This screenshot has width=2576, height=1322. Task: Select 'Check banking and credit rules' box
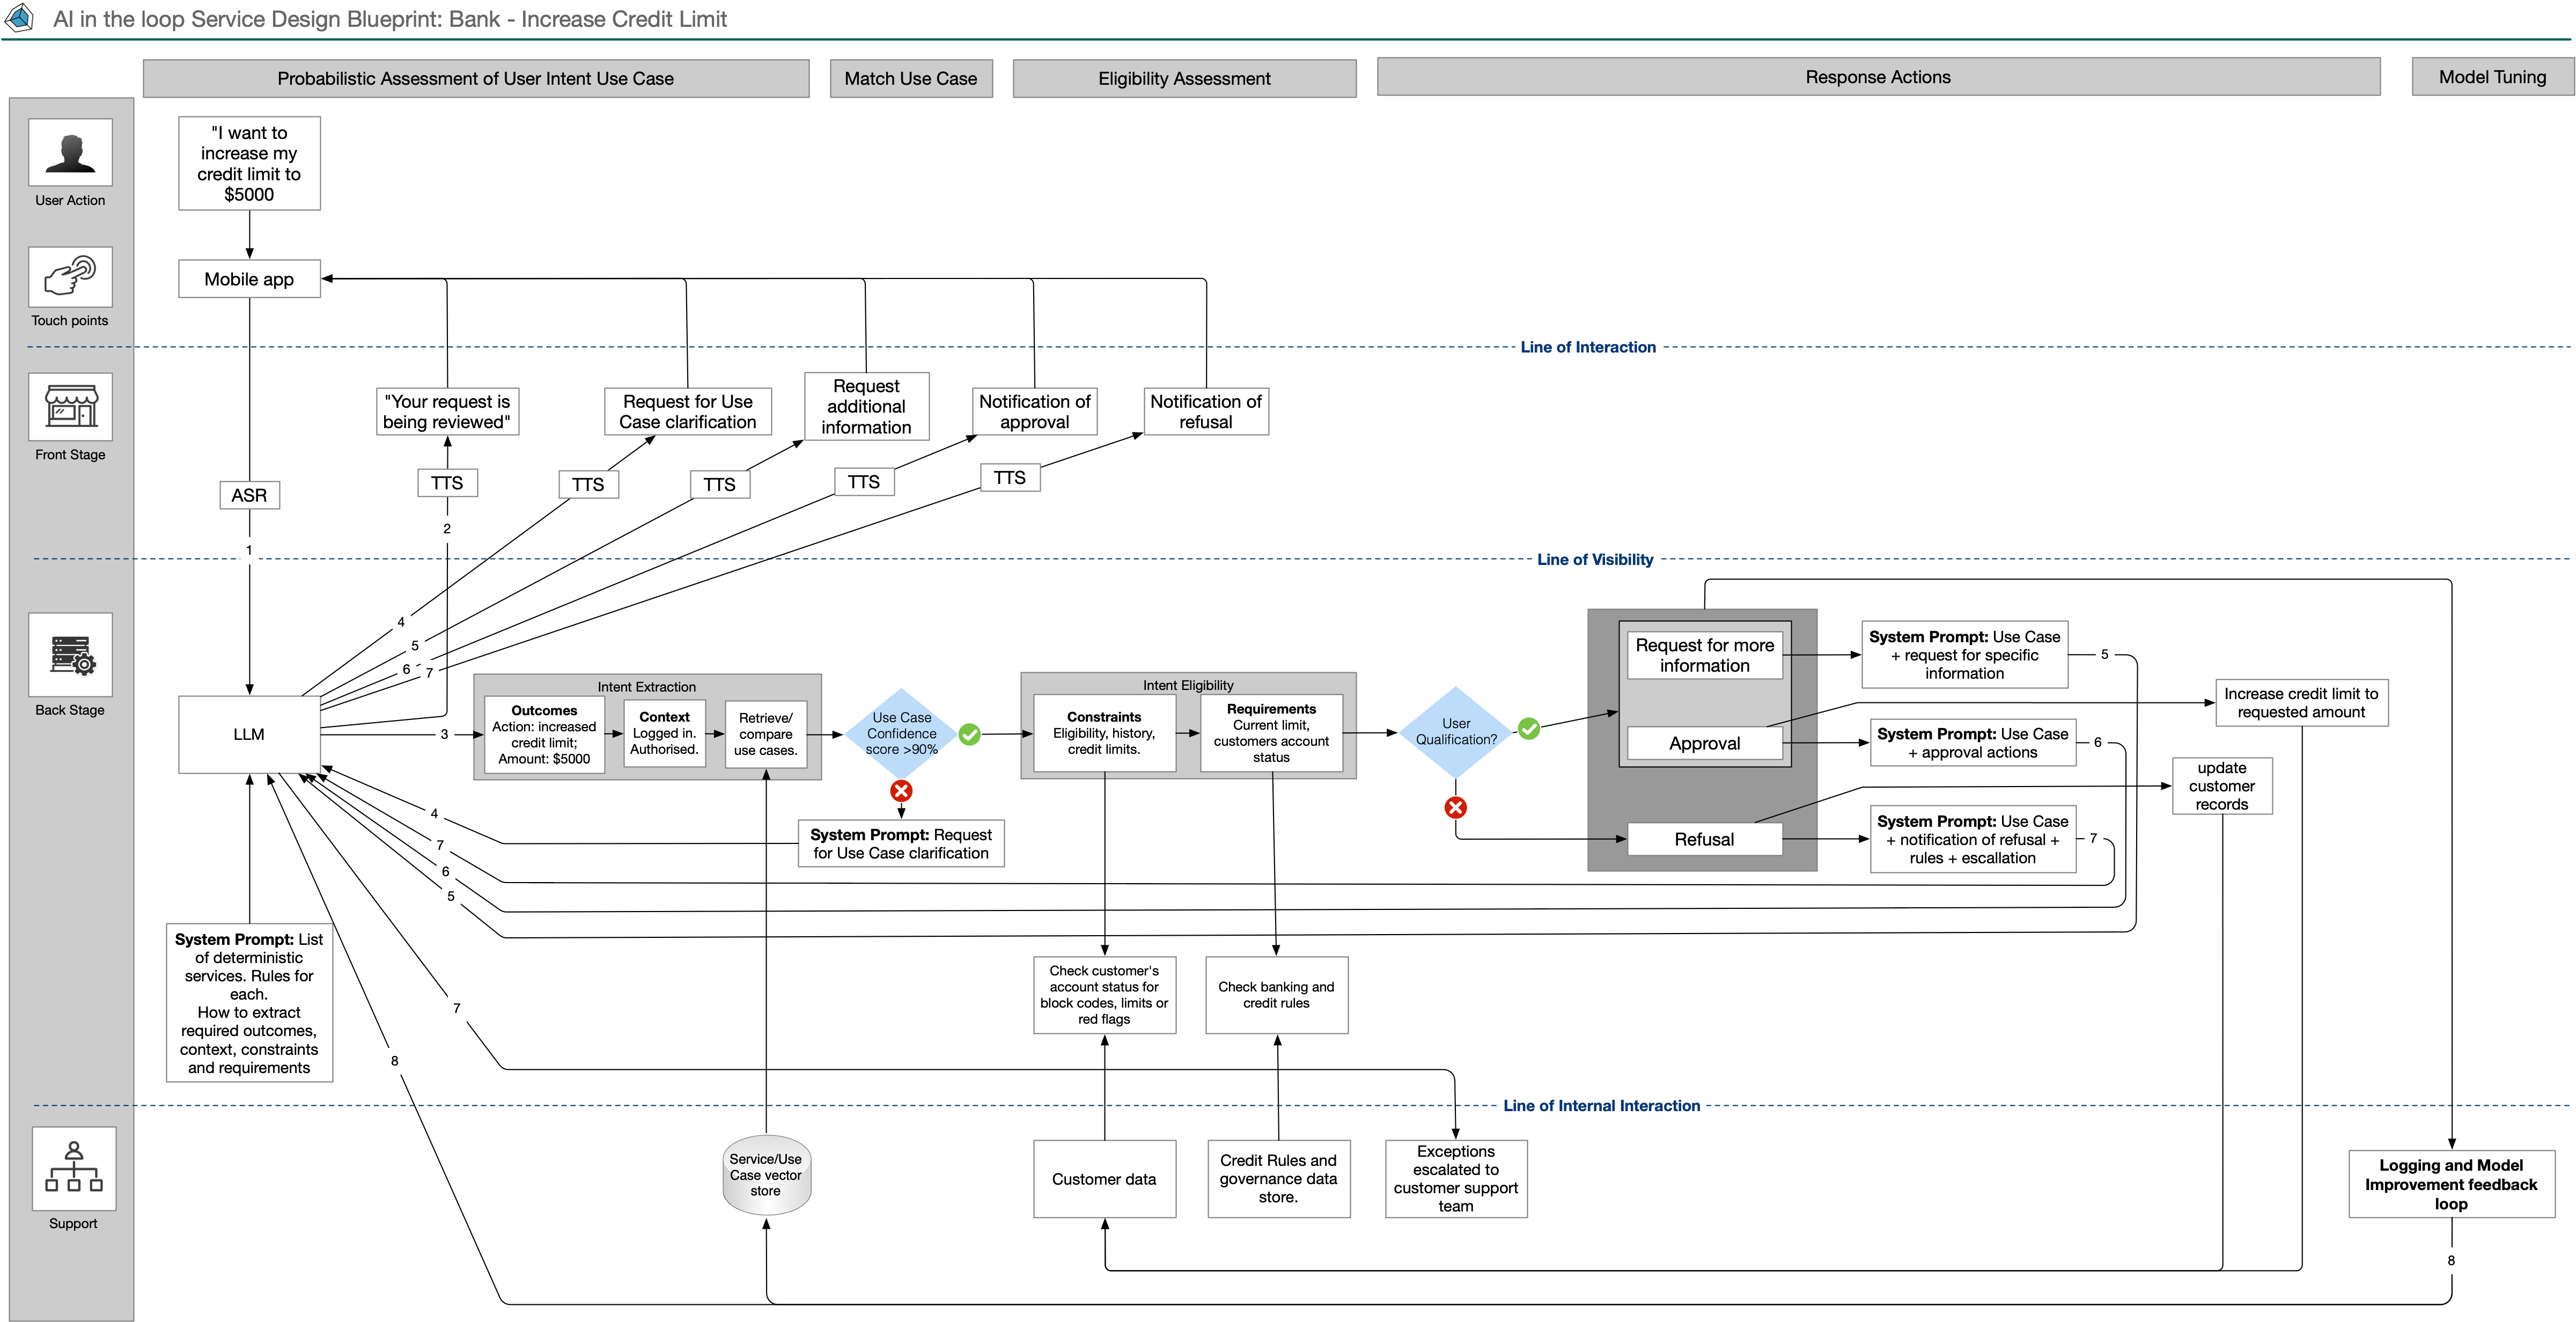1277,995
